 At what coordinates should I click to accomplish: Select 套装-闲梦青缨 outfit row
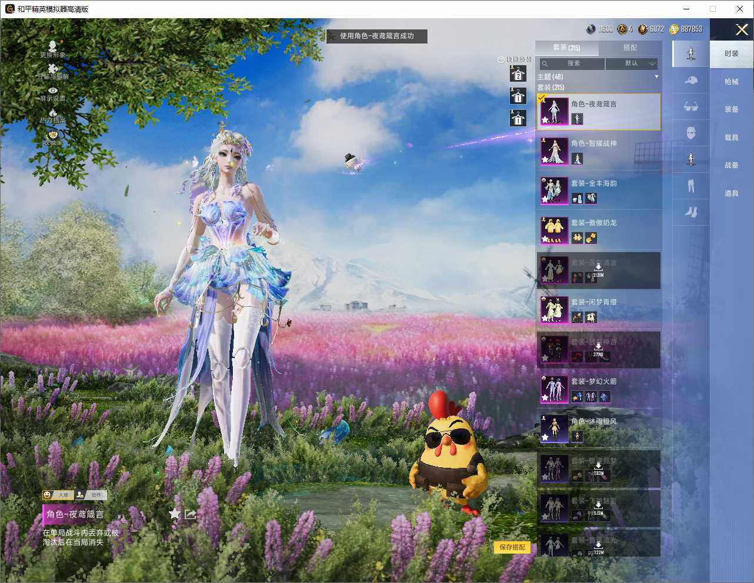click(599, 310)
